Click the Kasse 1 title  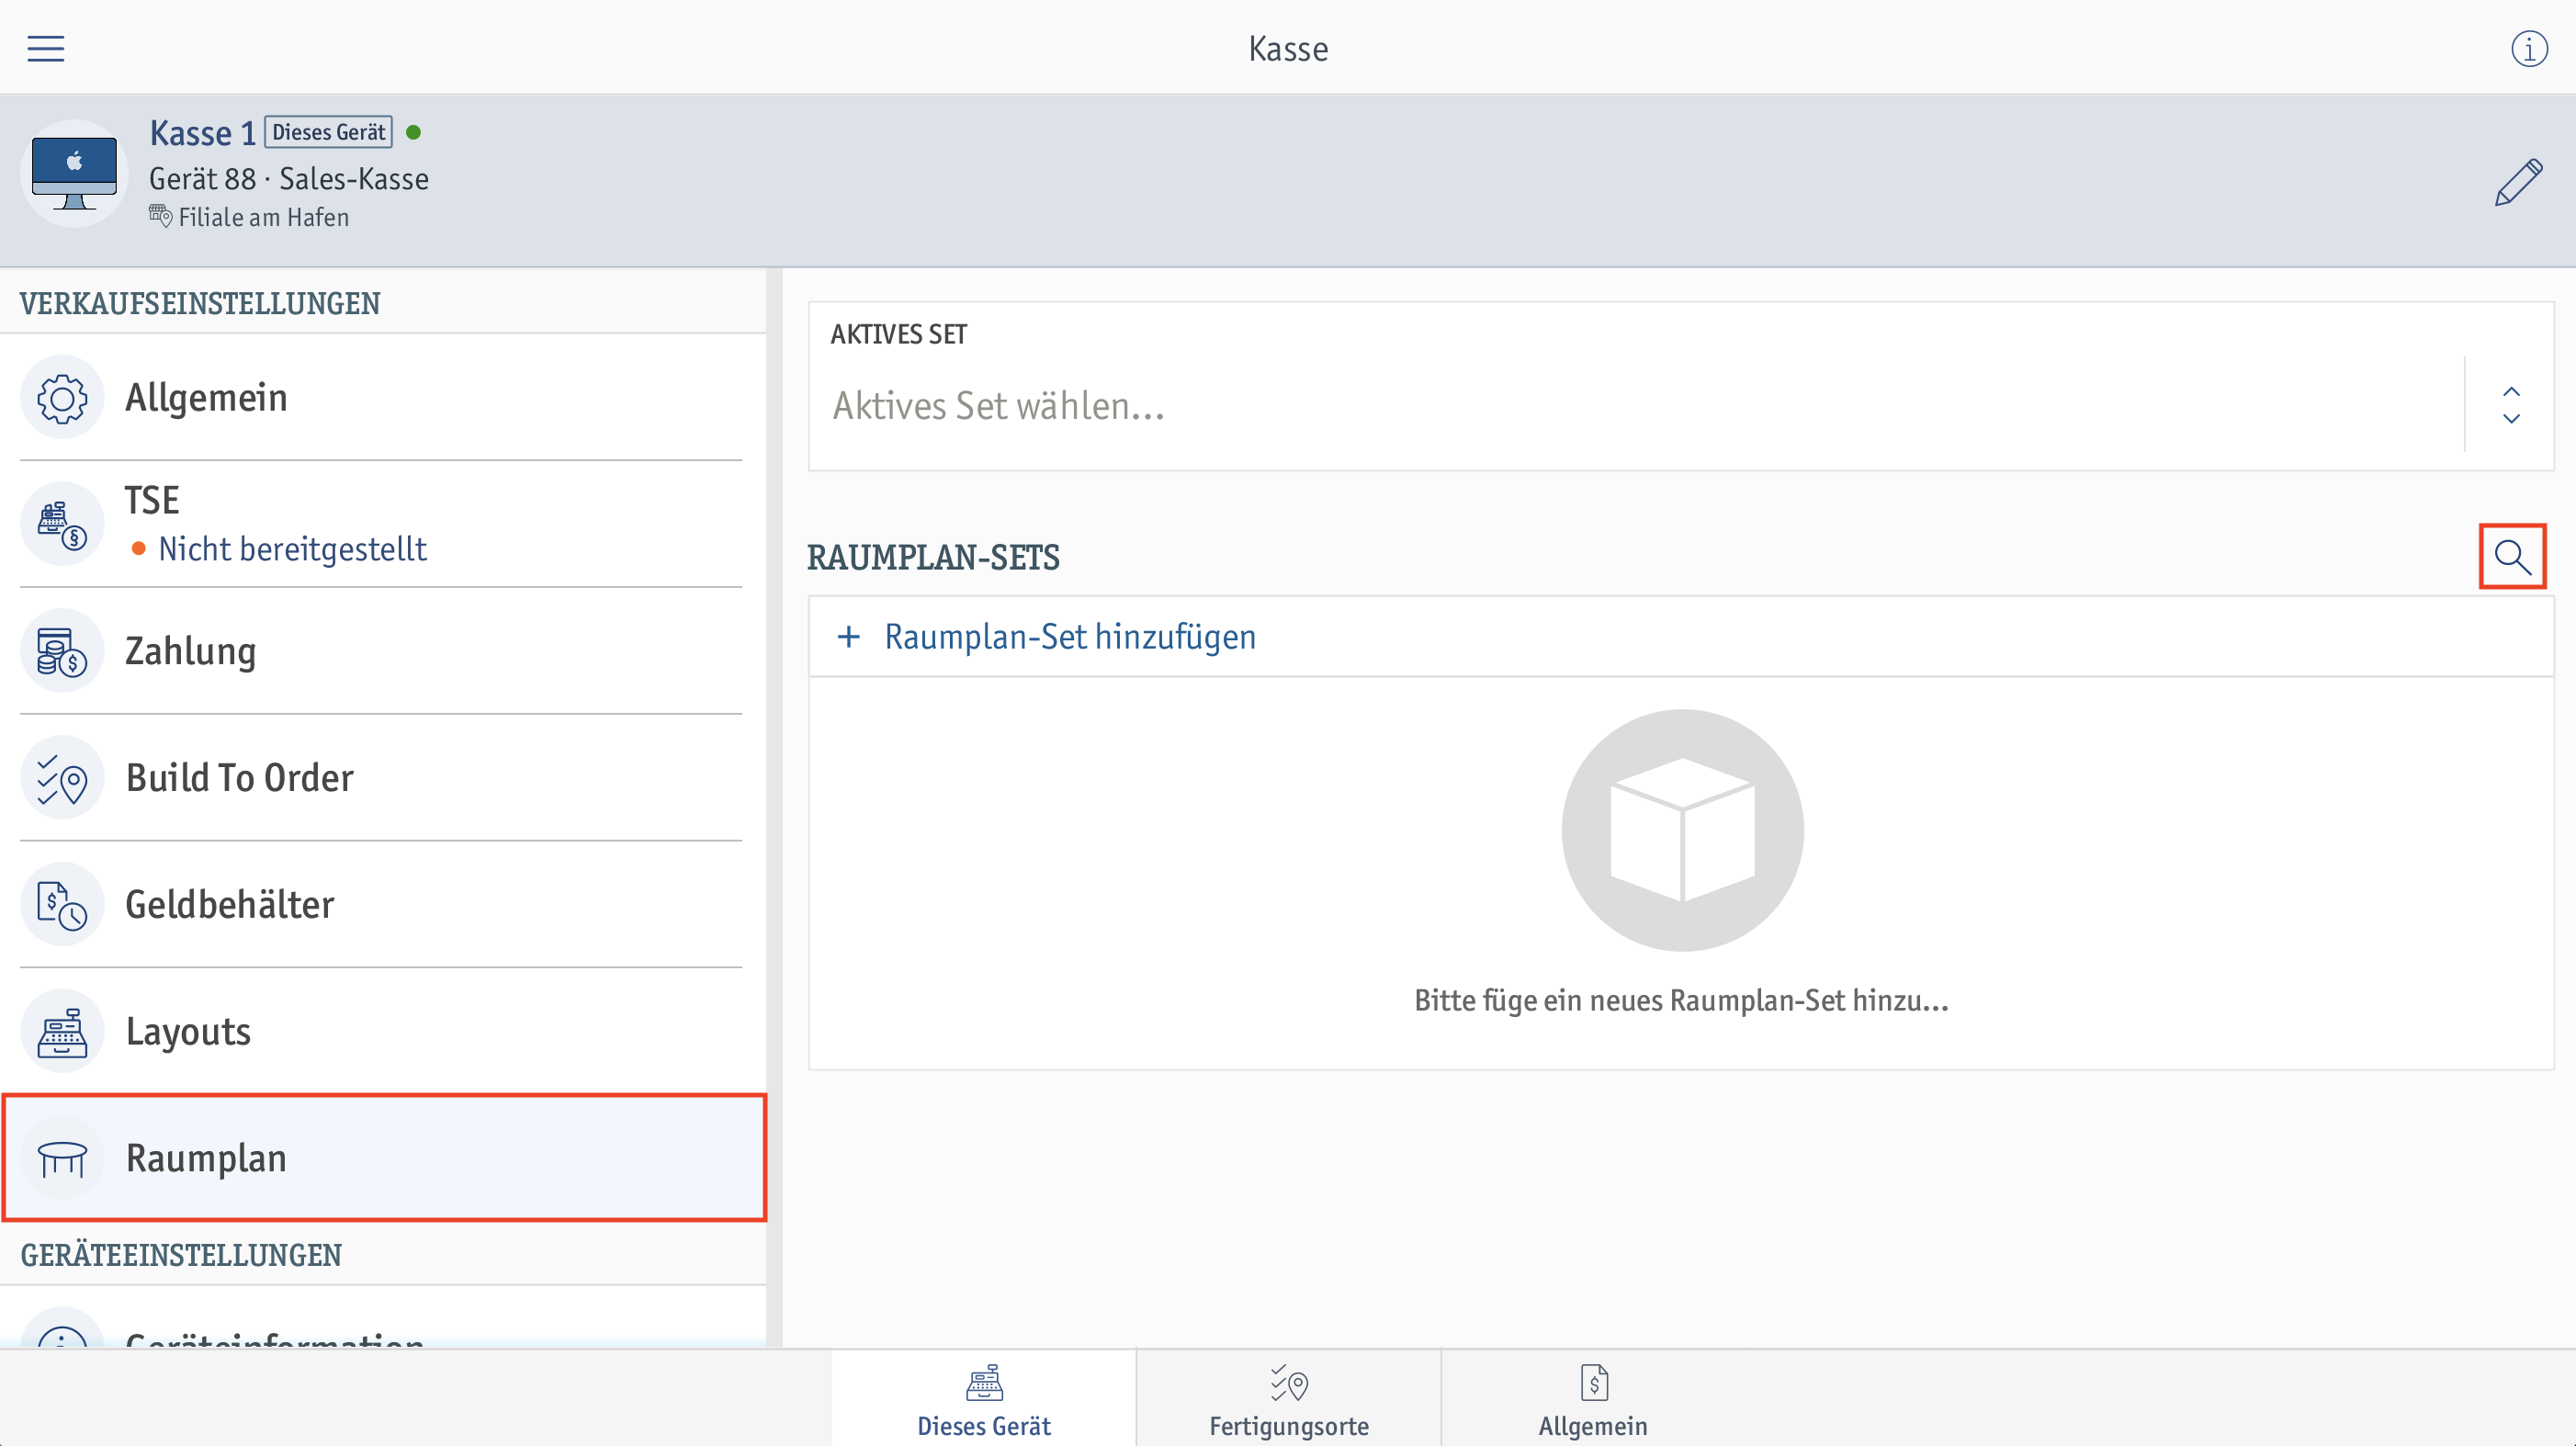[202, 133]
